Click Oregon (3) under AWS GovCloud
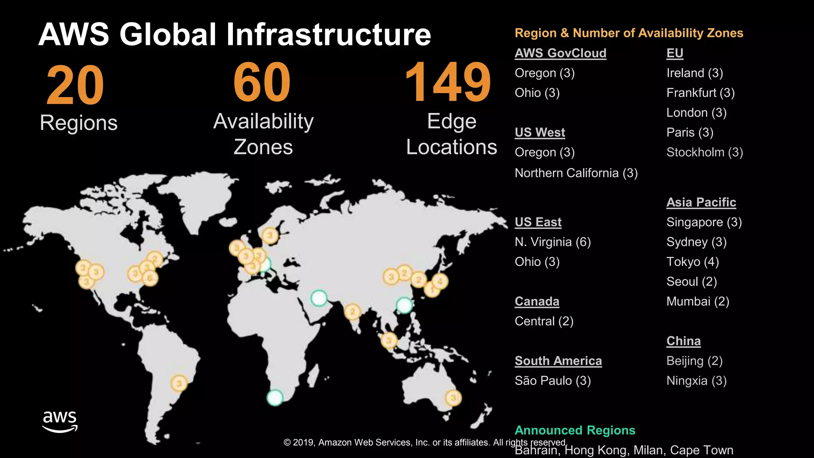 [545, 73]
